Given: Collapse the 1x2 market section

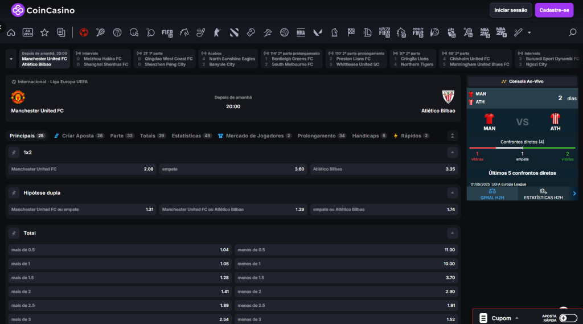Looking at the screenshot, I should (x=452, y=153).
